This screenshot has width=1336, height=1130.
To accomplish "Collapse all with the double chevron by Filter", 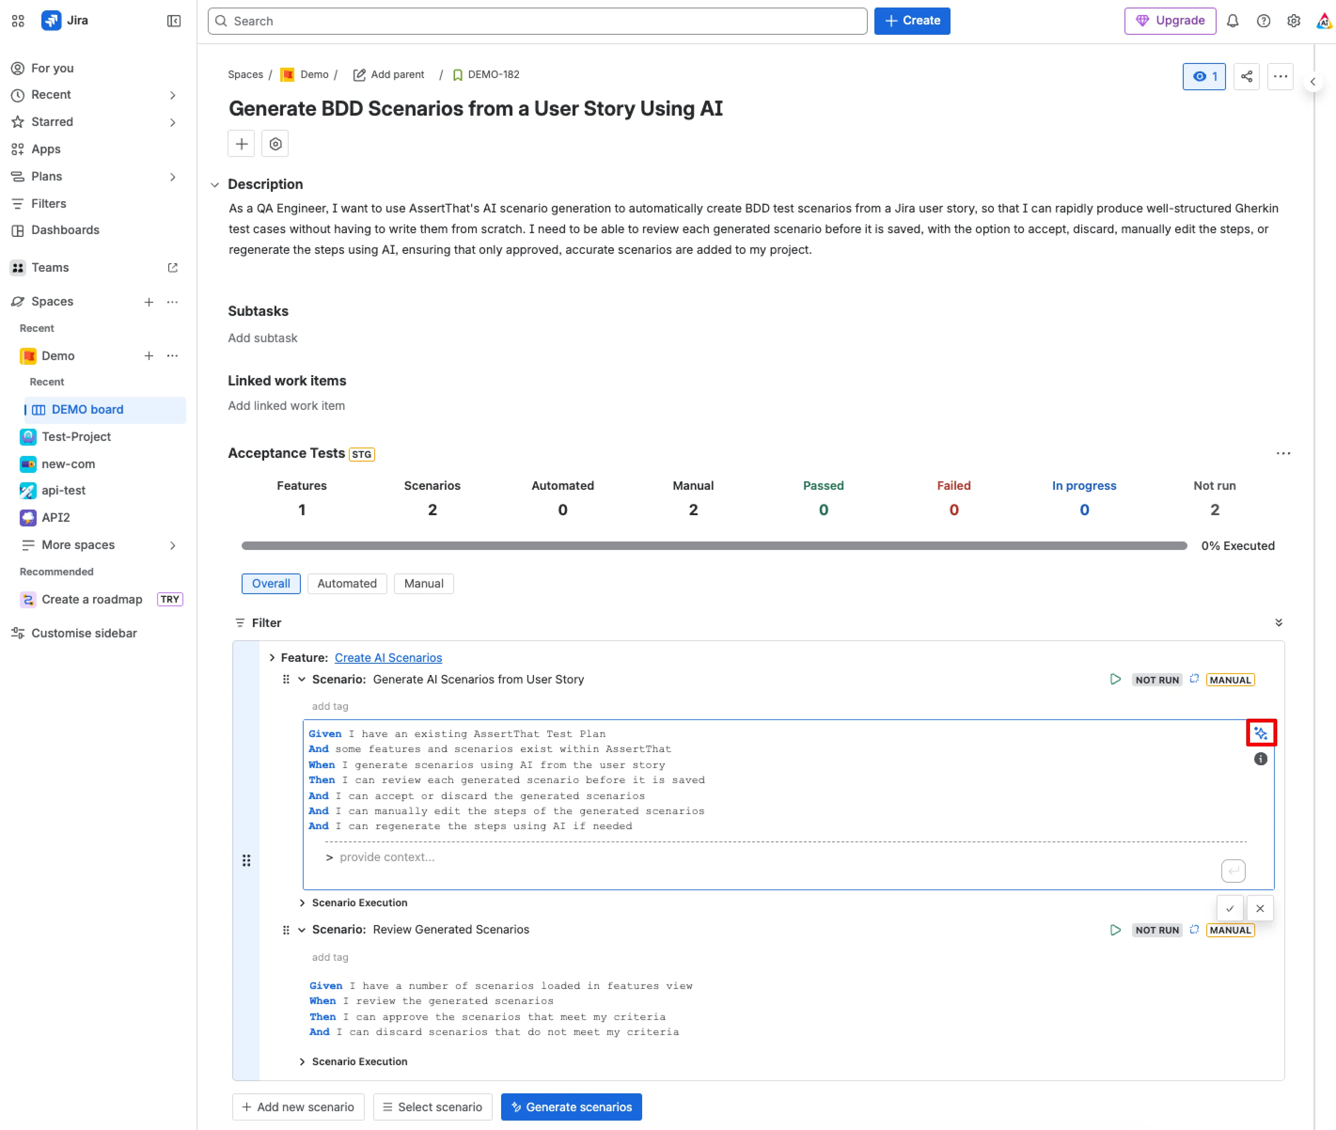I will click(1278, 623).
